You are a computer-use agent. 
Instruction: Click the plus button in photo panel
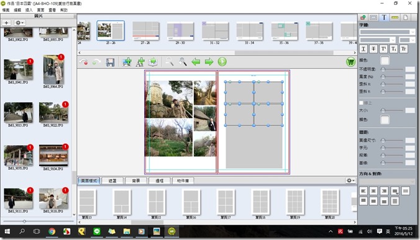click(x=6, y=23)
